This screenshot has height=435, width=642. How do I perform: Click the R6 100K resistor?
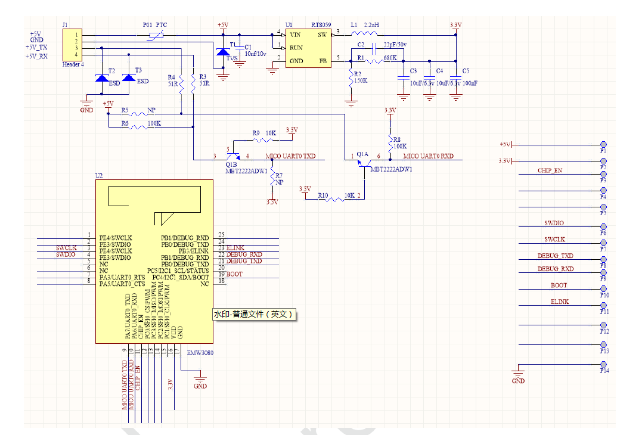pos(141,126)
